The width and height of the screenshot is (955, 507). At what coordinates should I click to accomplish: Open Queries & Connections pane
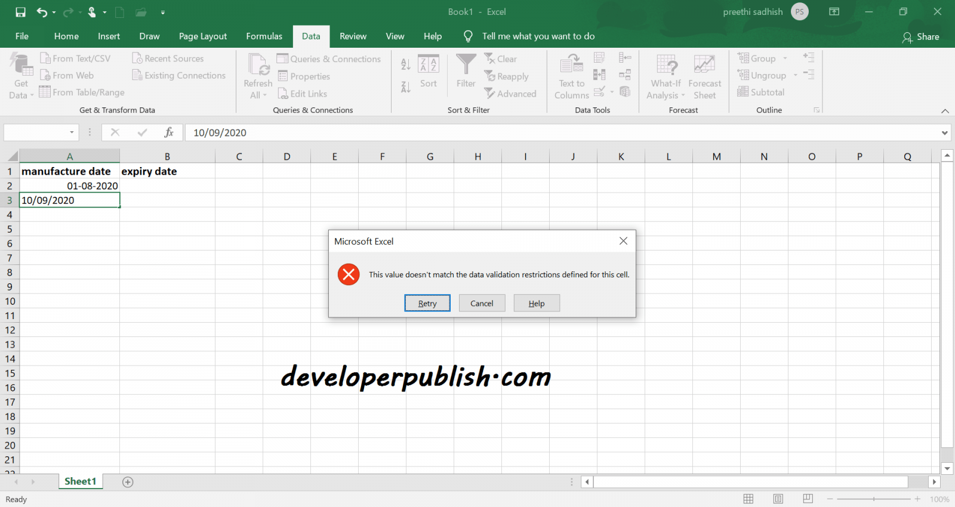pyautogui.click(x=329, y=58)
